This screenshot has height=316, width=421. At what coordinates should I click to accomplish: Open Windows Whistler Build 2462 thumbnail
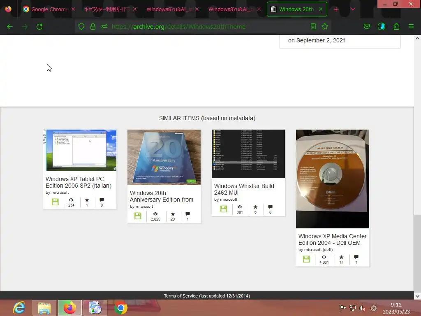point(248,154)
